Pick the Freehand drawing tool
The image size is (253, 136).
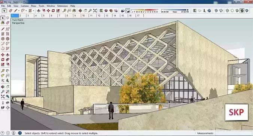tap(7, 29)
